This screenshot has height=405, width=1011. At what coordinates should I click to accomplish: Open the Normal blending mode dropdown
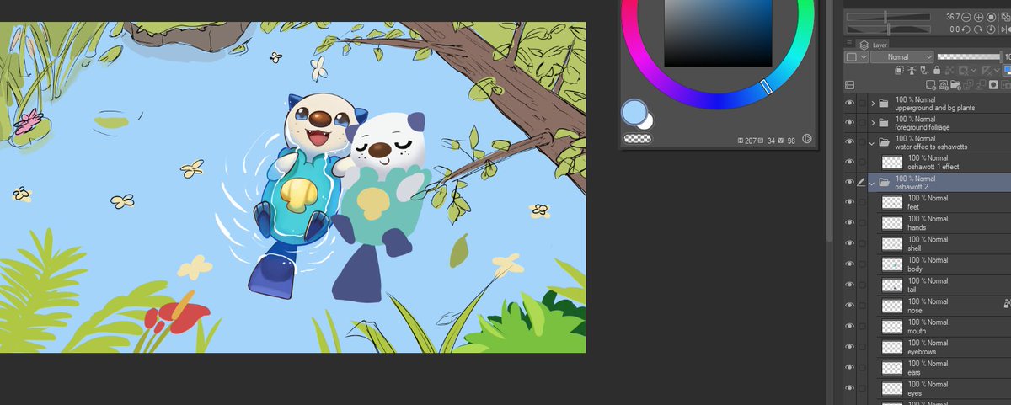point(901,57)
